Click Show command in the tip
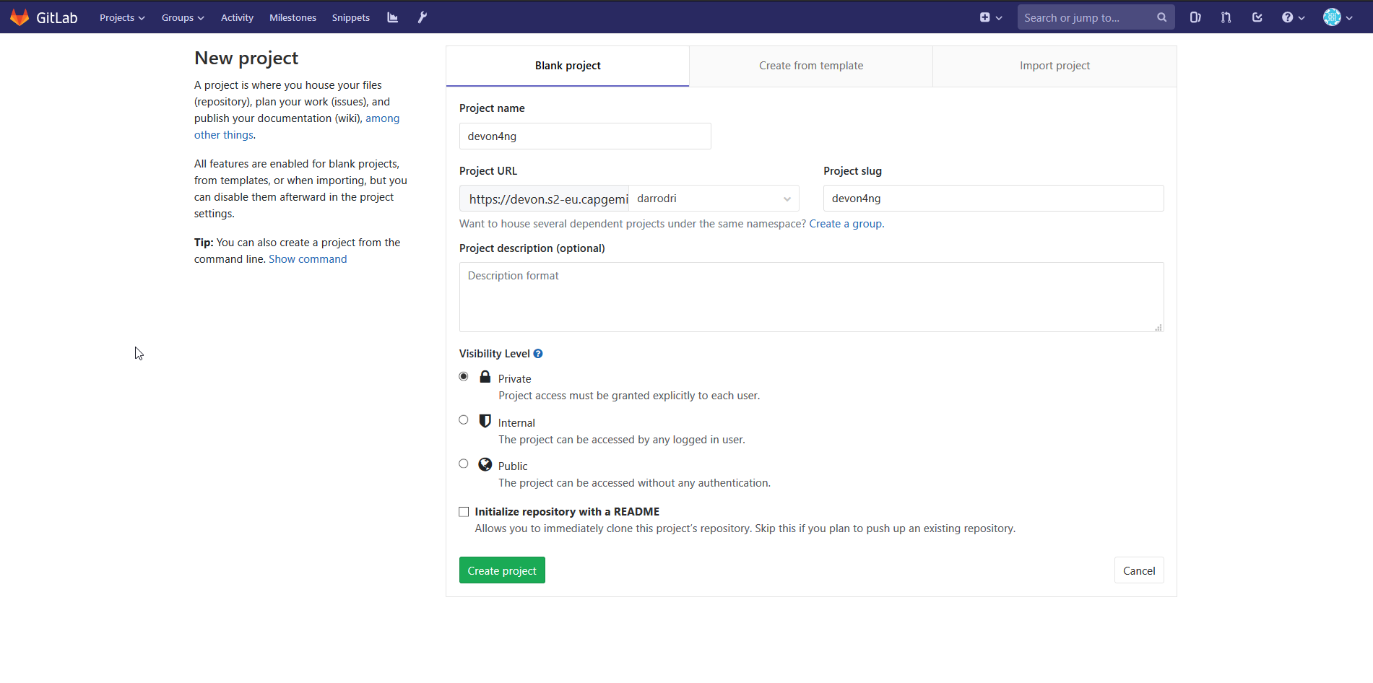1373x683 pixels. pyautogui.click(x=308, y=258)
